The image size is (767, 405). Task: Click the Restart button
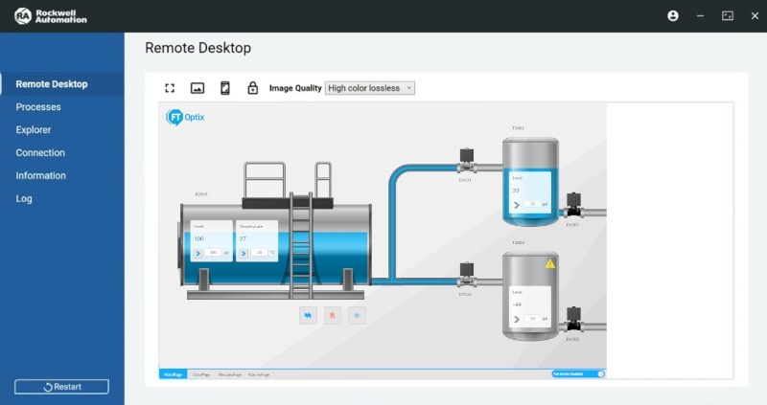pos(61,387)
